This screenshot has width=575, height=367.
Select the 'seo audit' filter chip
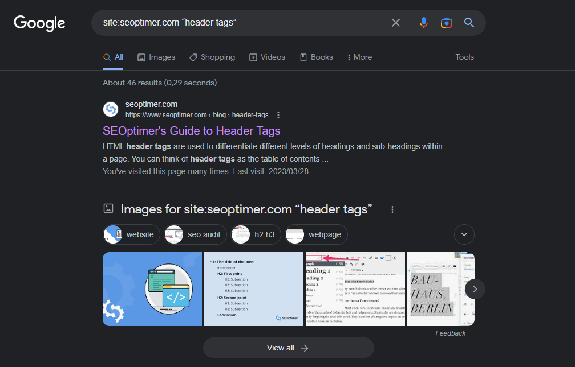[x=196, y=234]
